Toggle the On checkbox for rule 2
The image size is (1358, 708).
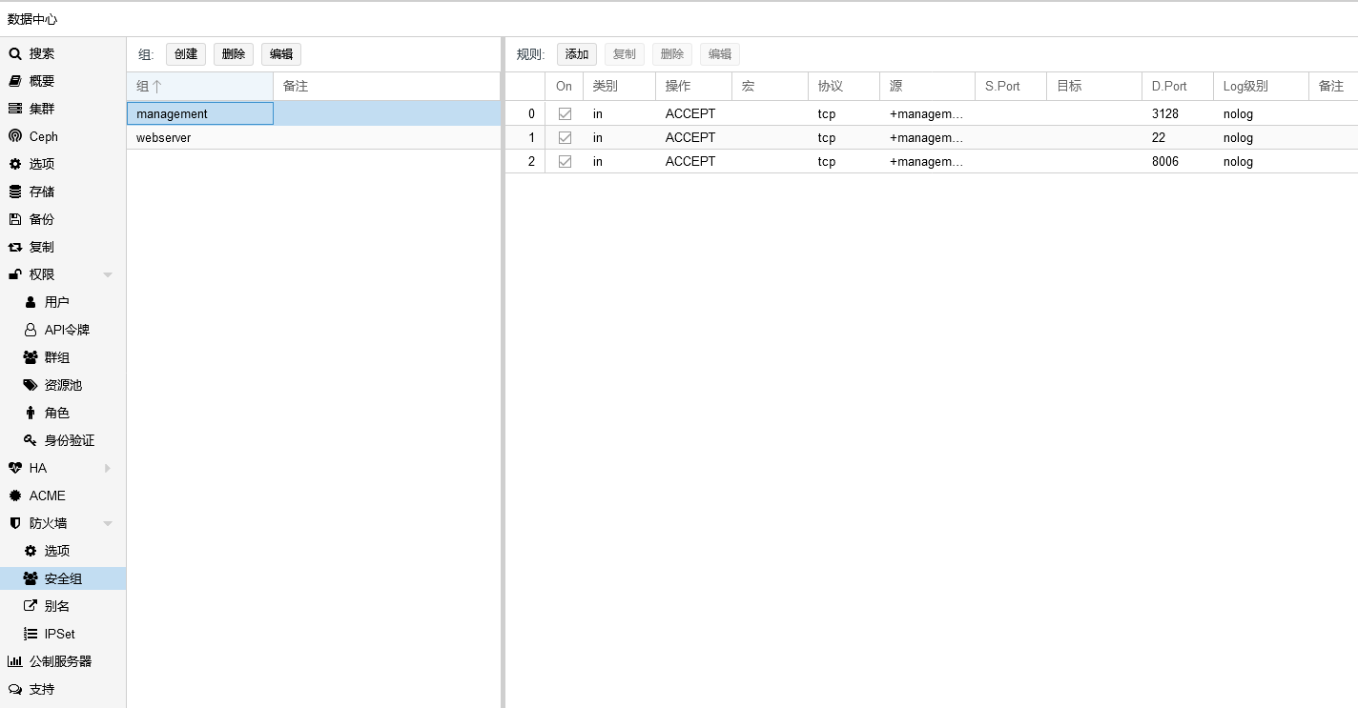(565, 161)
